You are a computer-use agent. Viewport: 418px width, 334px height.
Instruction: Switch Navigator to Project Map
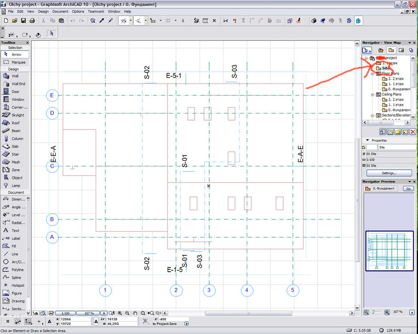(x=381, y=50)
